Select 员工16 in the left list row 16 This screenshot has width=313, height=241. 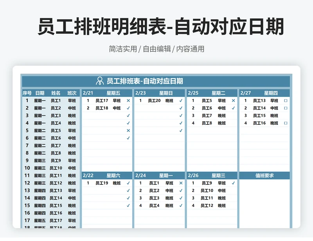click(x=56, y=213)
